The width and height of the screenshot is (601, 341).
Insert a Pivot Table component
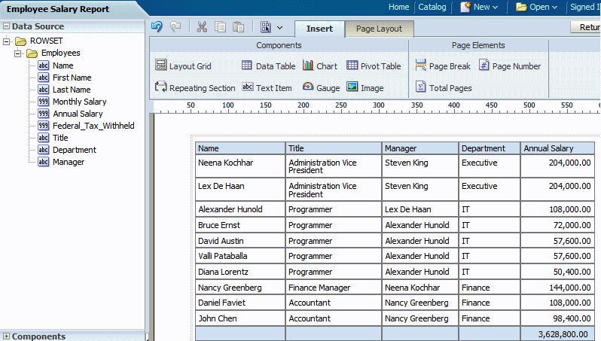click(x=374, y=66)
